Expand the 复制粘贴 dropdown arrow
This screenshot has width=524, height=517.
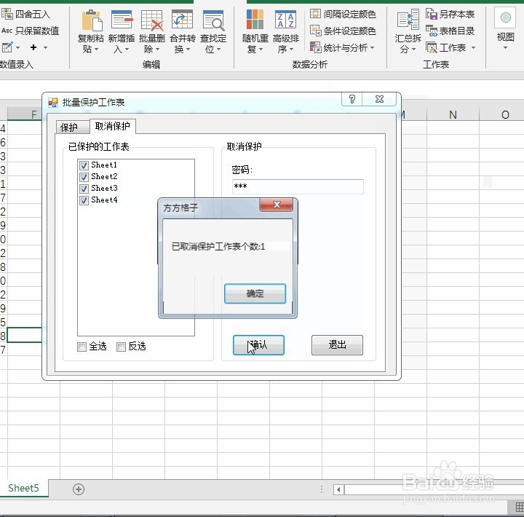tap(97, 50)
